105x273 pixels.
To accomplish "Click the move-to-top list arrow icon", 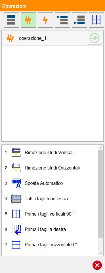I will point(62,20).
